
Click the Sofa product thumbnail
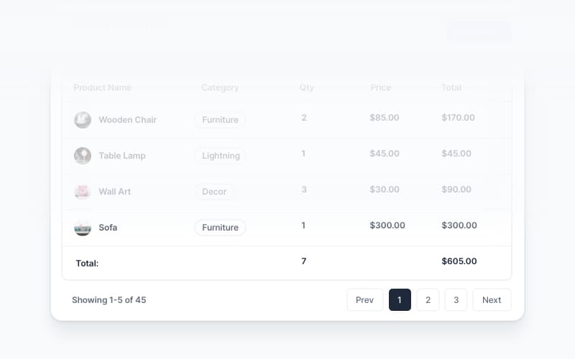coord(83,228)
